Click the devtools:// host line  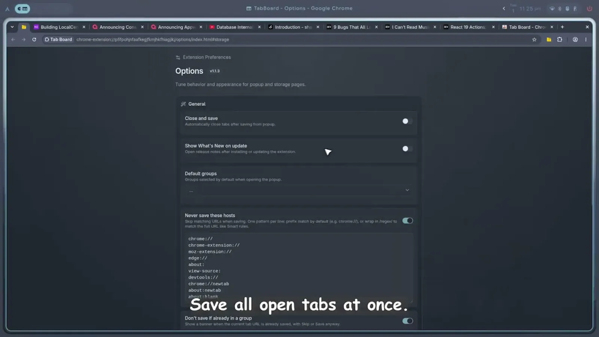coord(203,277)
